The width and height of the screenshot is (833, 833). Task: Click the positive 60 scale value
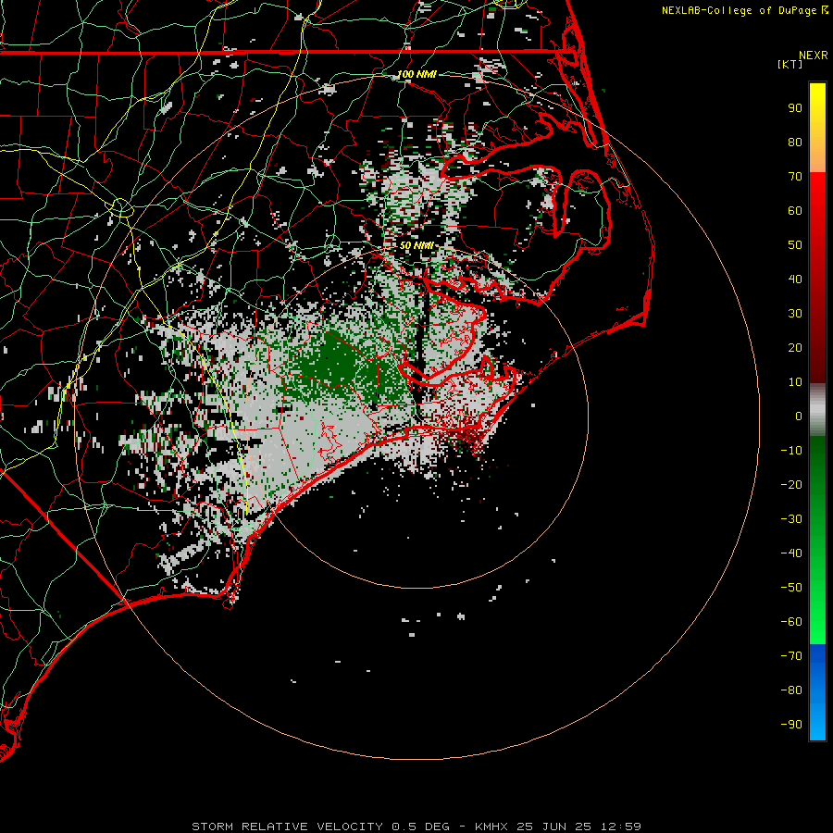coord(795,211)
